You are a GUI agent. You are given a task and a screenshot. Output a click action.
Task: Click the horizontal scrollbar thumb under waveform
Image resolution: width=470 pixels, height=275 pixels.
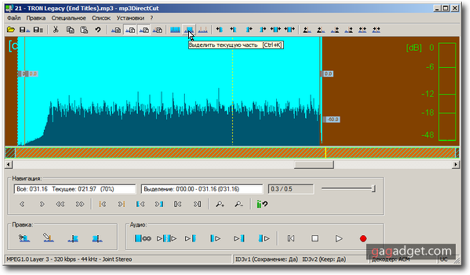(x=313, y=164)
